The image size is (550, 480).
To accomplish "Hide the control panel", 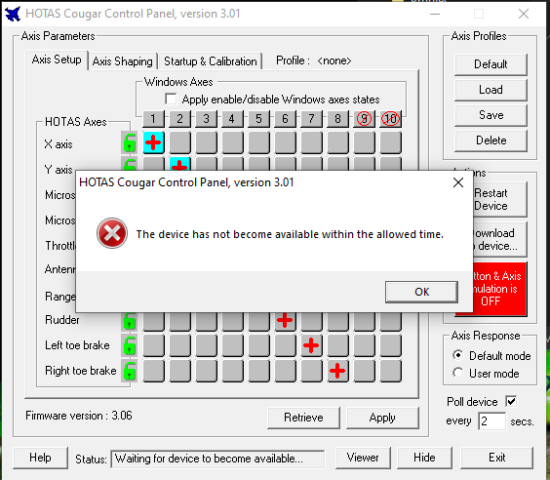I will 424,458.
